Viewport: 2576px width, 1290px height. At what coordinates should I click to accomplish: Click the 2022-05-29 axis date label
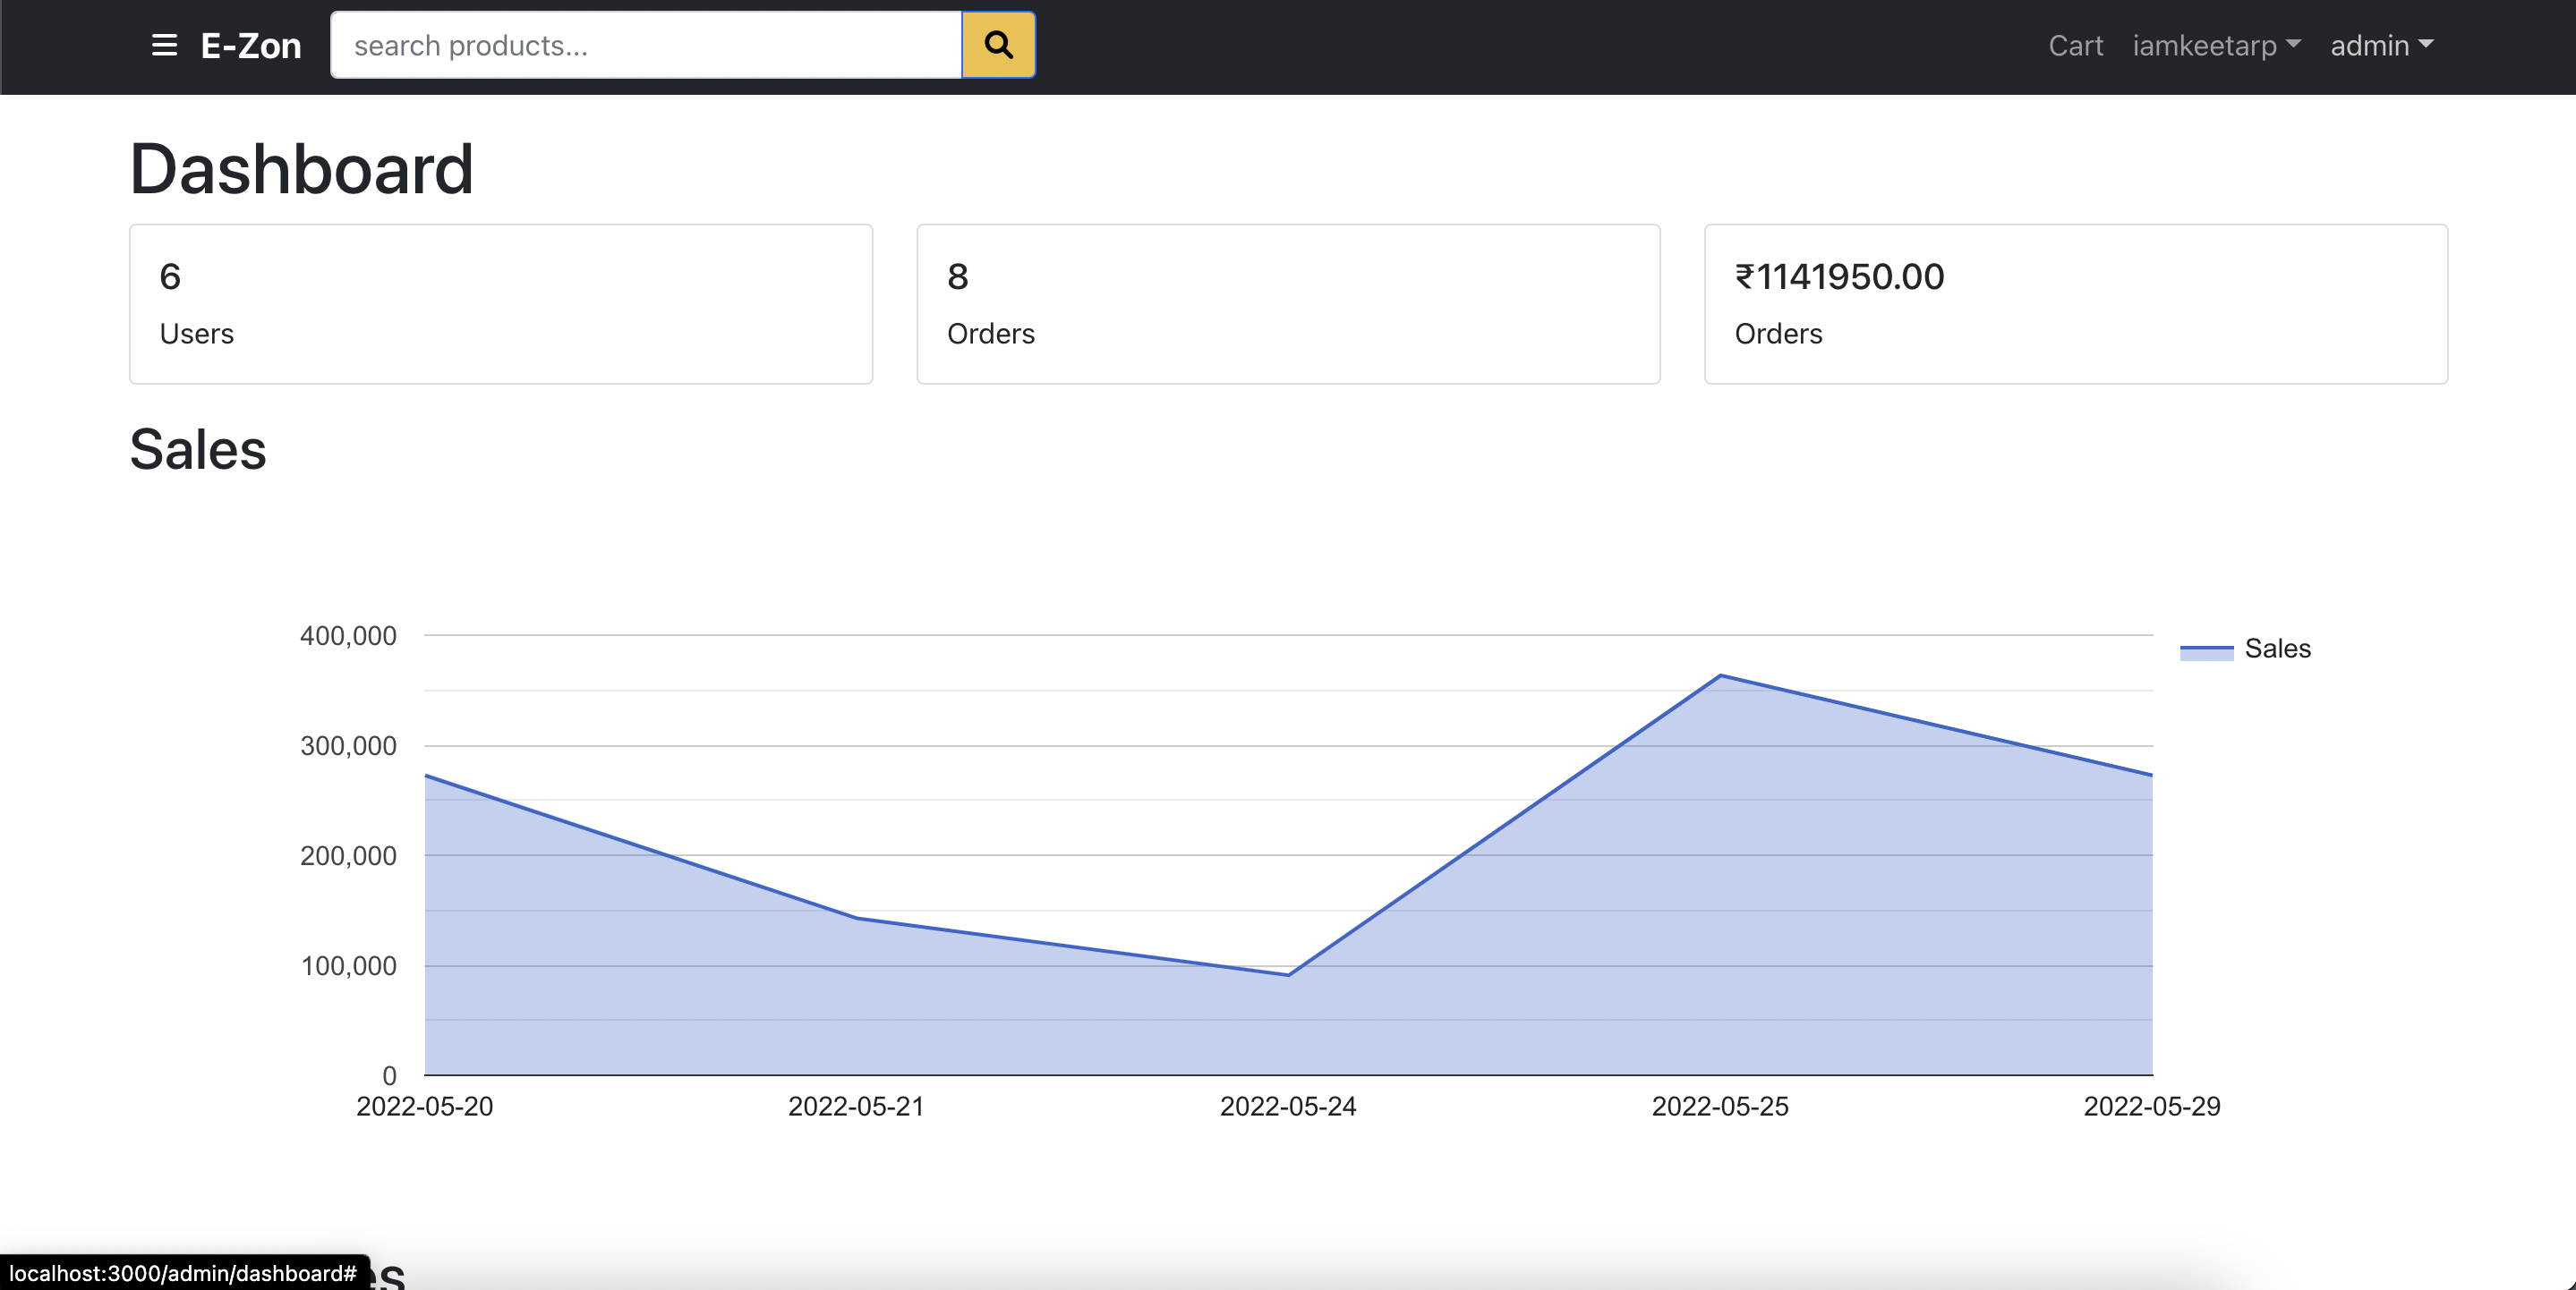click(x=2151, y=1106)
